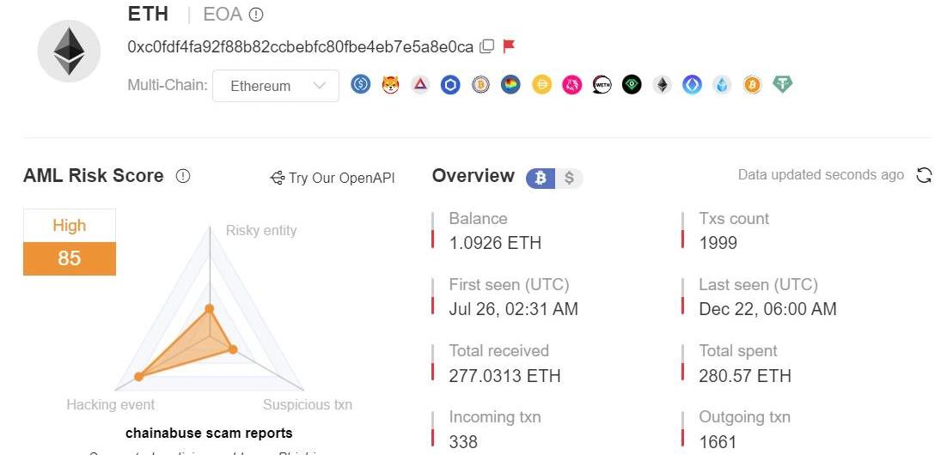The width and height of the screenshot is (947, 455).
Task: Click the large Ethereum logo avatar
Action: (x=70, y=51)
